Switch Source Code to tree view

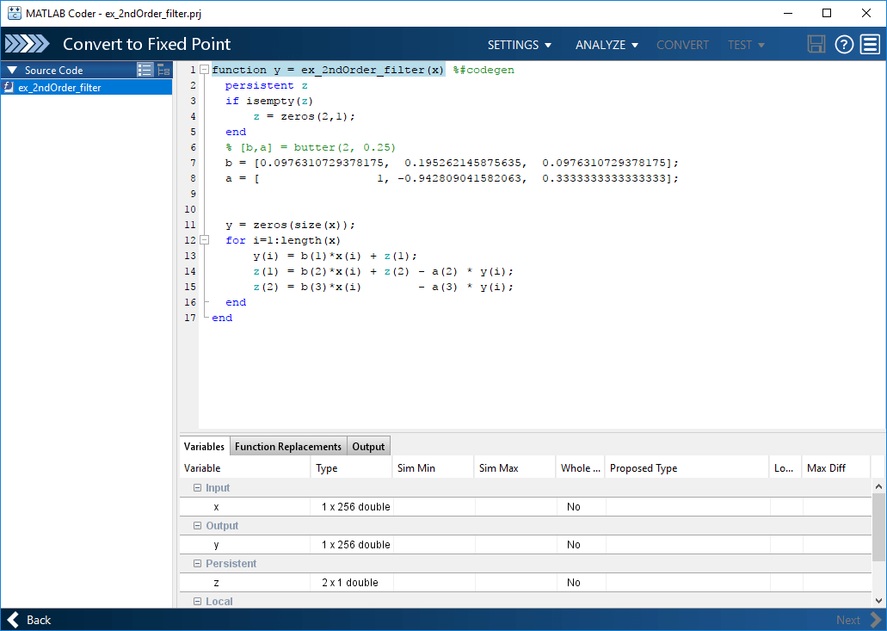point(163,71)
